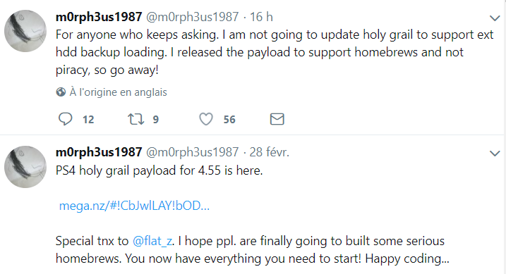
Task: Click the reply icon on first tweet
Action: [65, 119]
